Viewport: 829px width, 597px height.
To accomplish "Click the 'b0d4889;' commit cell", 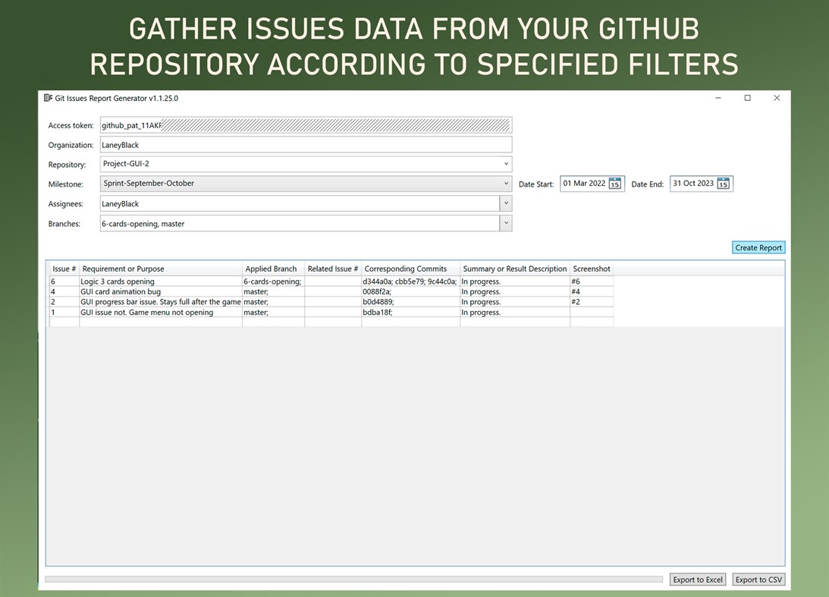I will (x=411, y=302).
